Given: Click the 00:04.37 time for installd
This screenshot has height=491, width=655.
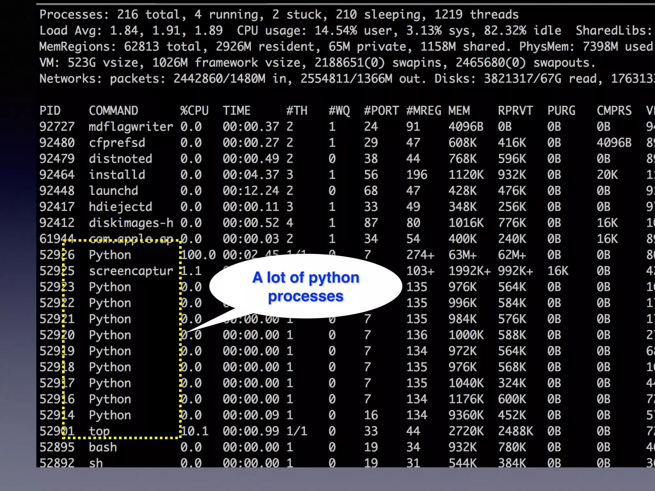Looking at the screenshot, I should [x=251, y=175].
